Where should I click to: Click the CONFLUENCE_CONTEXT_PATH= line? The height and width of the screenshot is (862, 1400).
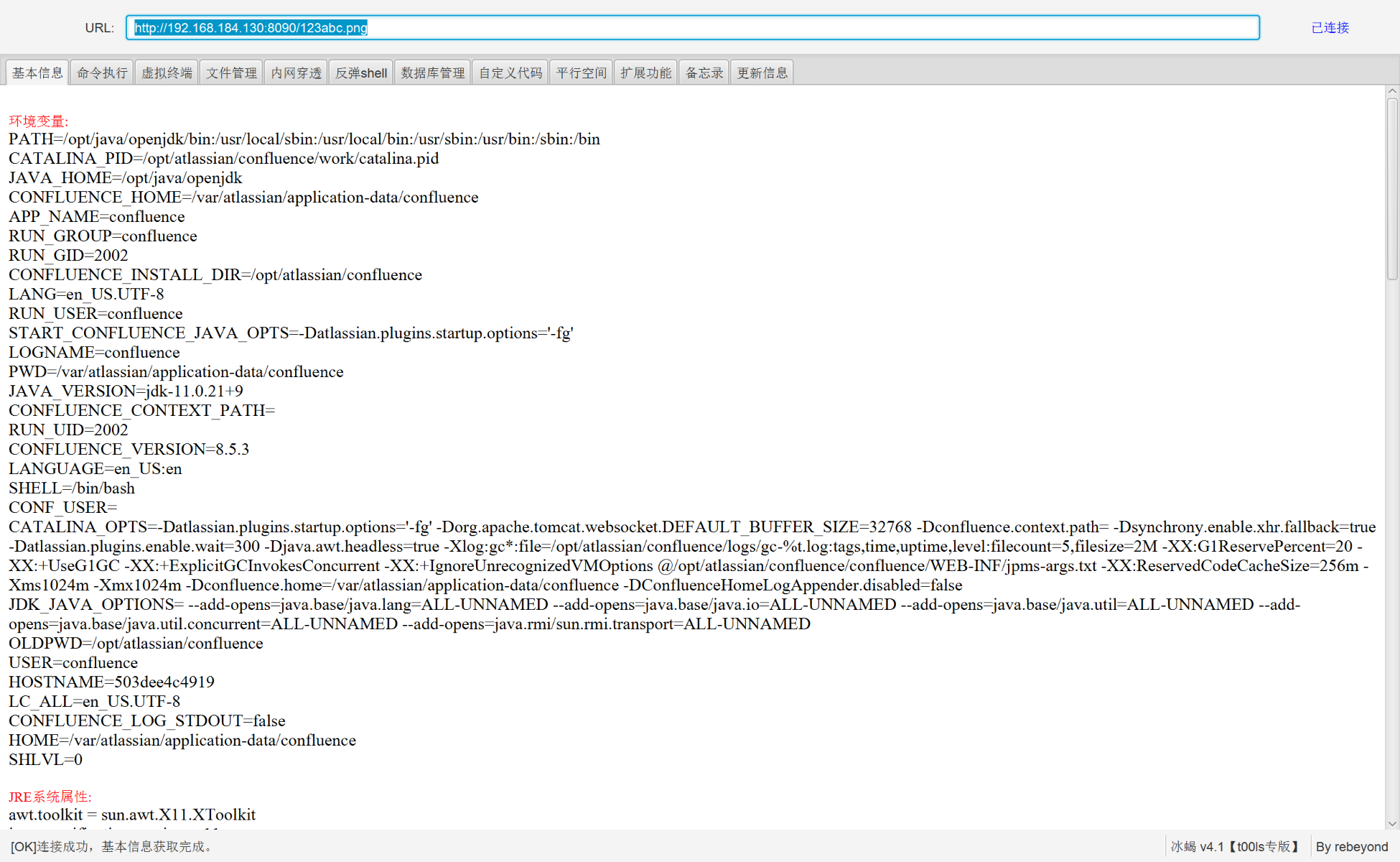point(141,410)
